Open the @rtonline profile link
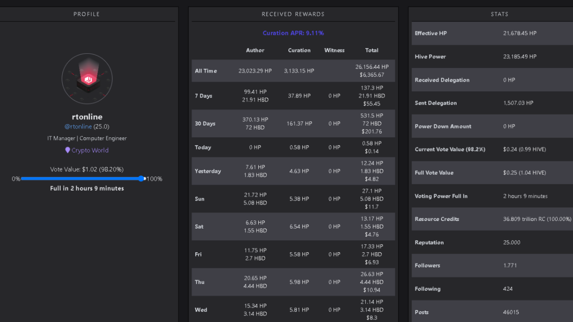Viewport: 573px width, 322px height. (x=78, y=127)
